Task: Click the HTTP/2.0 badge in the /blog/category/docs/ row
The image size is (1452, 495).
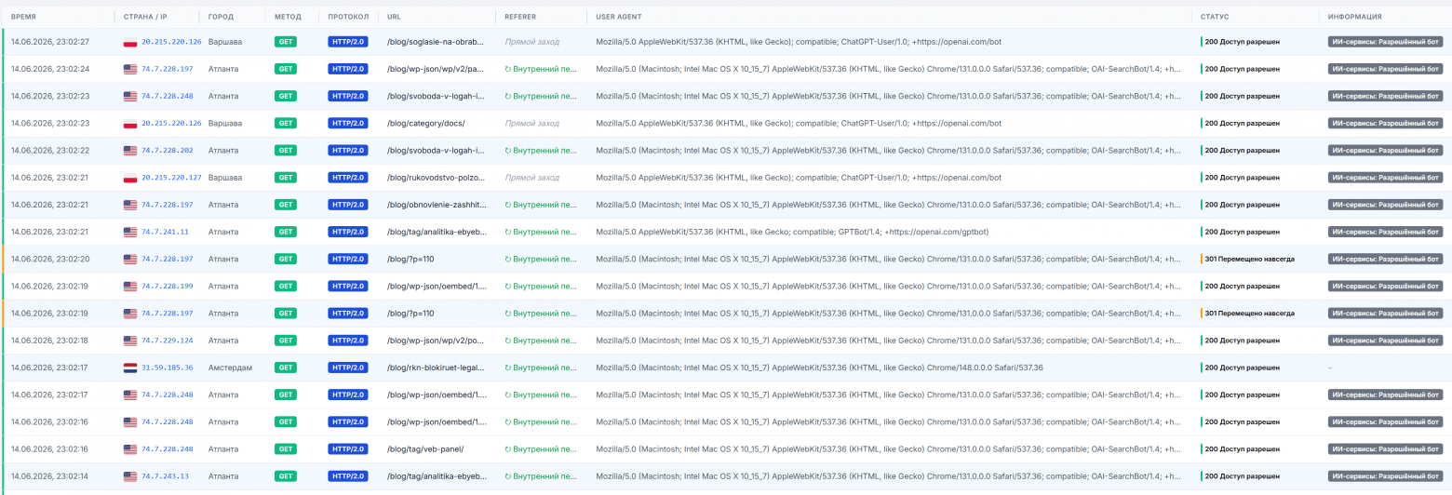Action: [x=348, y=123]
